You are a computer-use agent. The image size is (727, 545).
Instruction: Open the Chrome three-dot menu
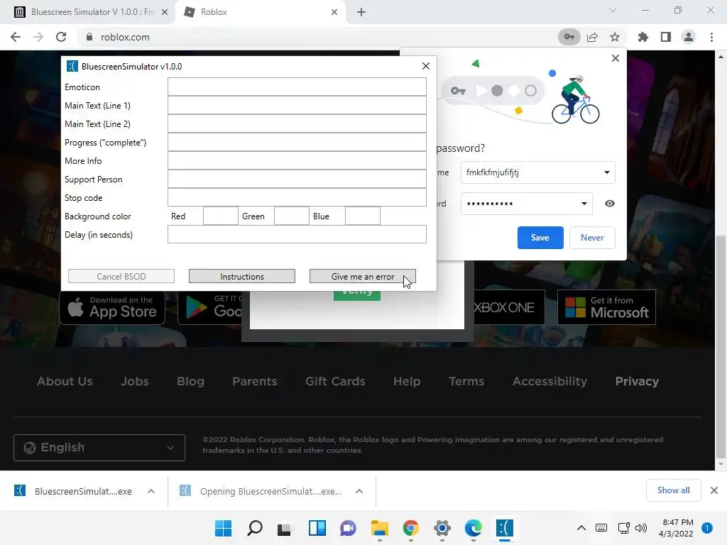point(711,37)
